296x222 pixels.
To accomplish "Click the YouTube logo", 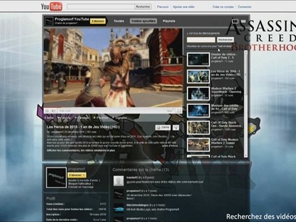I will 51,7.
